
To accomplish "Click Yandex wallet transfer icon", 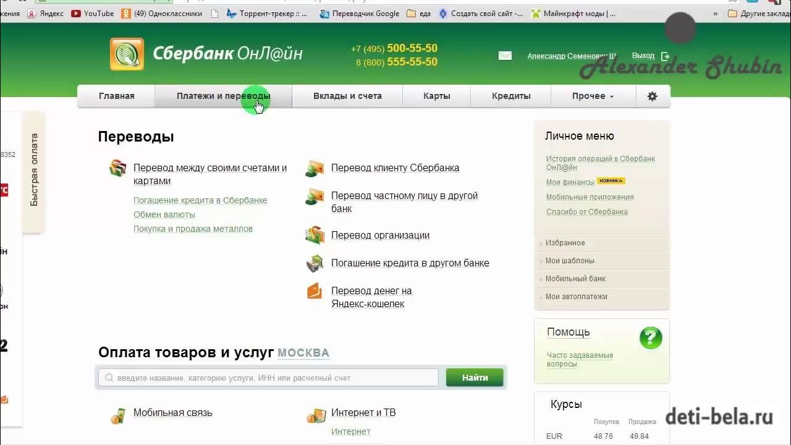I will pos(315,291).
